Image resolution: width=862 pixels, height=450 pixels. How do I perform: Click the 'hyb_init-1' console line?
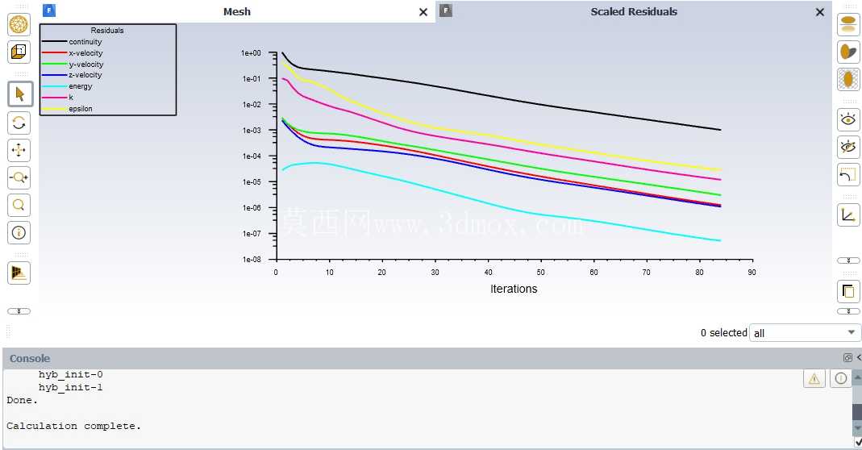[70, 387]
